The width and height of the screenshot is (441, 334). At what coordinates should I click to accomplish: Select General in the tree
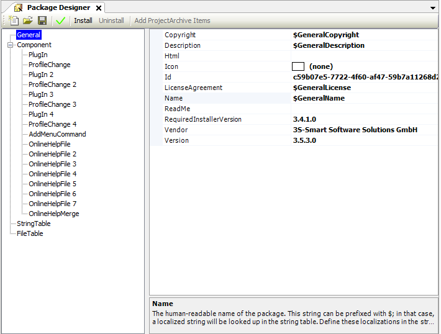(x=29, y=35)
